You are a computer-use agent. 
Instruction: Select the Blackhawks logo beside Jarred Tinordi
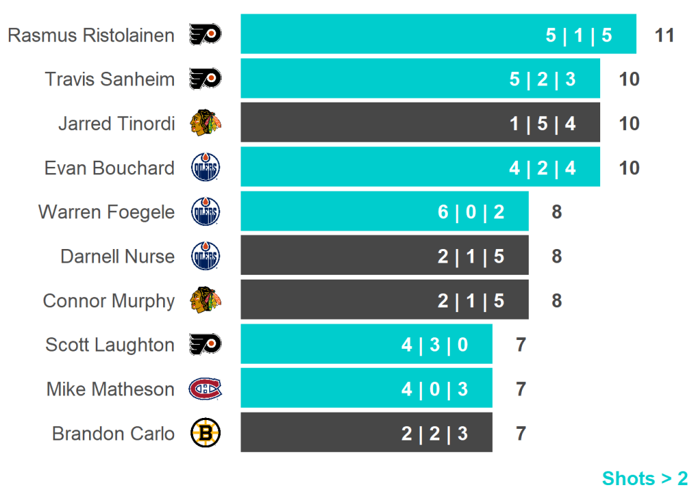click(x=205, y=123)
